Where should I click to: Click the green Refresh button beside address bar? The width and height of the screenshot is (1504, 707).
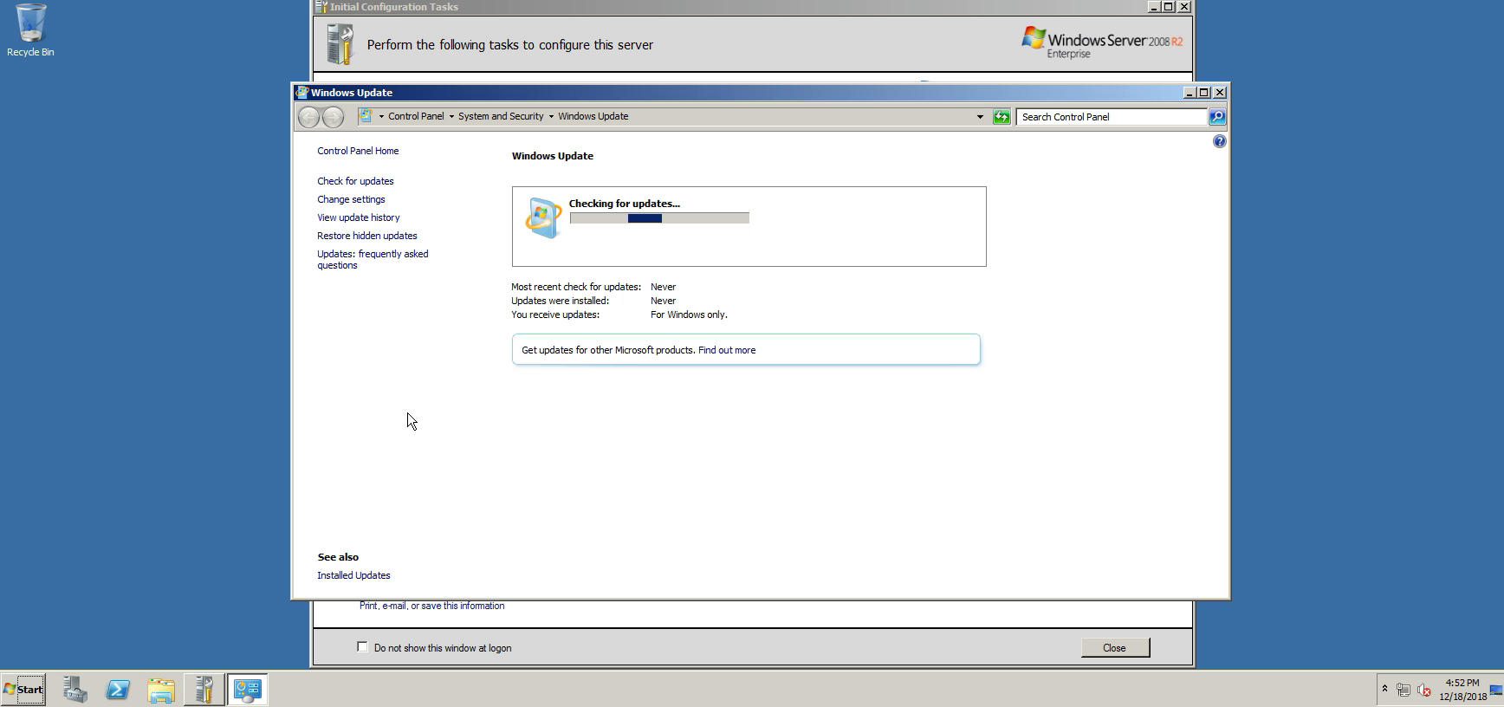pyautogui.click(x=1002, y=117)
